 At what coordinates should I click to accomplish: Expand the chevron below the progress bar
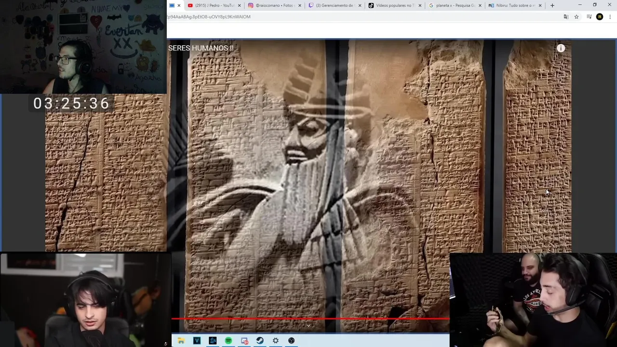[x=308, y=326]
